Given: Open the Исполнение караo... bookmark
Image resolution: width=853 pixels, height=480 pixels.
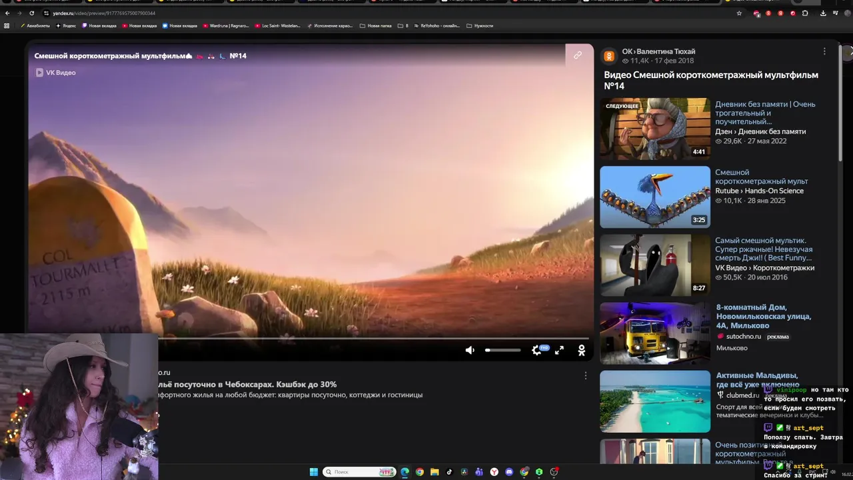Looking at the screenshot, I should pos(330,26).
